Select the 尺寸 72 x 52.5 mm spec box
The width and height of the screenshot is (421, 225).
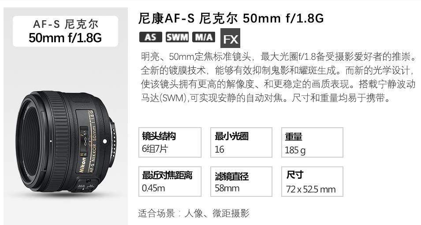312,181
